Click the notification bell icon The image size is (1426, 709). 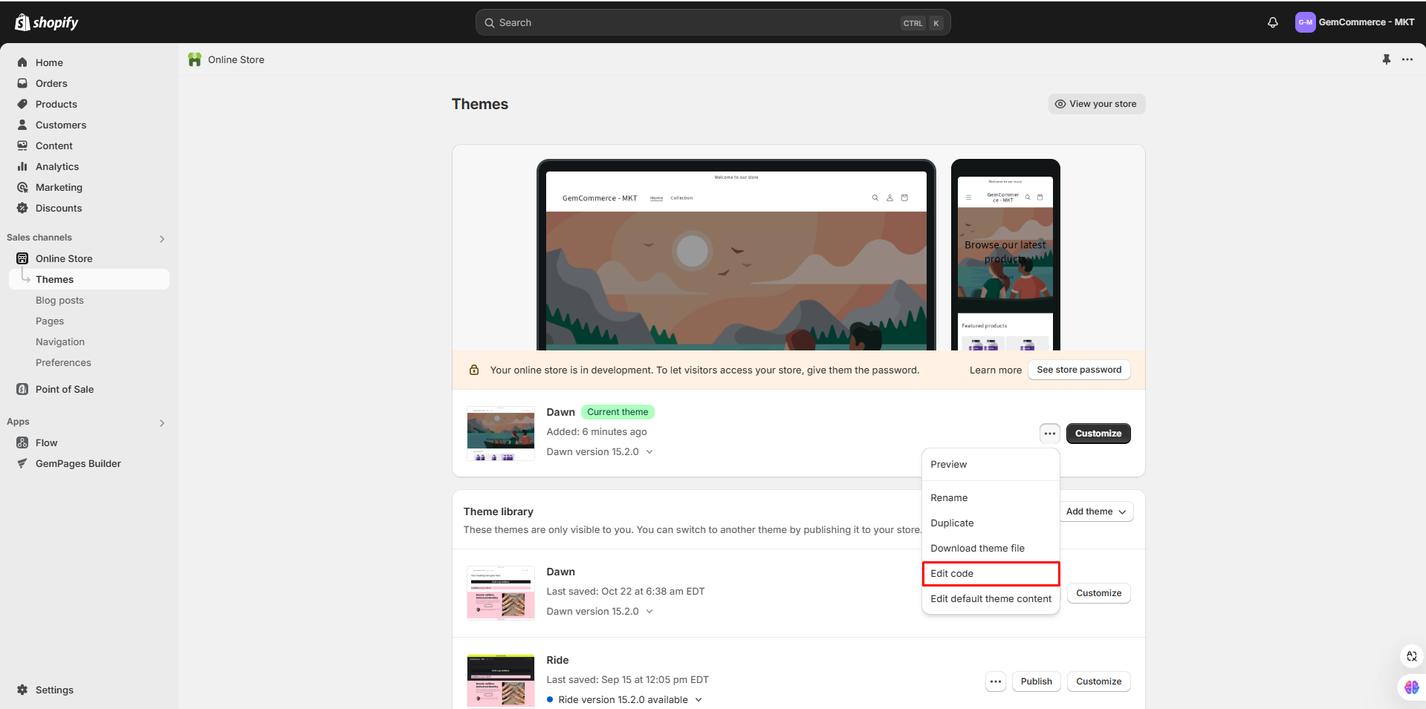[1272, 22]
